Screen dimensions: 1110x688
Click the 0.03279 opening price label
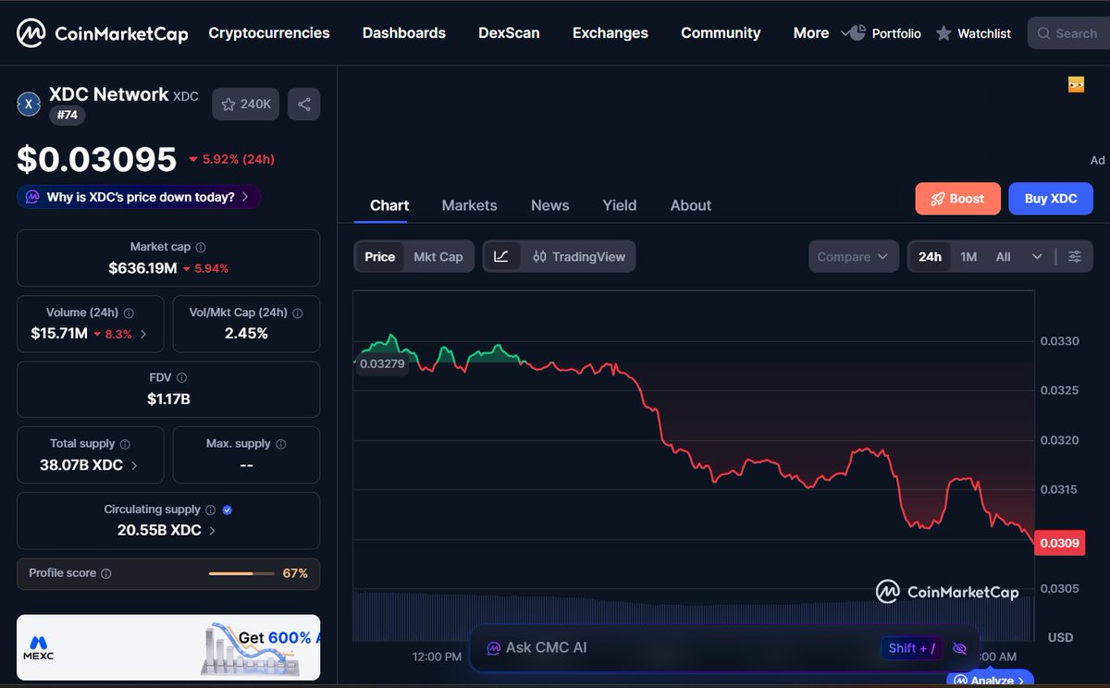tap(382, 363)
